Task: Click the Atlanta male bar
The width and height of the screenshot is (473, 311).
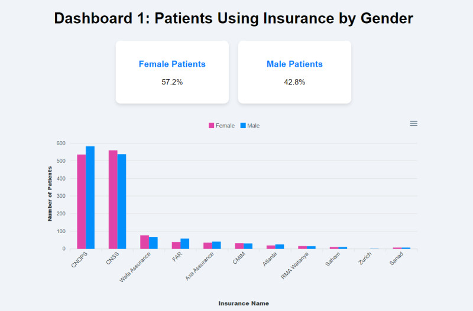Action: pyautogui.click(x=280, y=247)
